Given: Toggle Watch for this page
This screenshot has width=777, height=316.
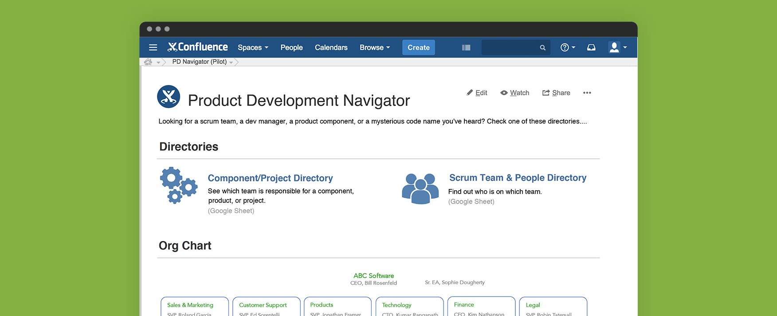Looking at the screenshot, I should [515, 93].
